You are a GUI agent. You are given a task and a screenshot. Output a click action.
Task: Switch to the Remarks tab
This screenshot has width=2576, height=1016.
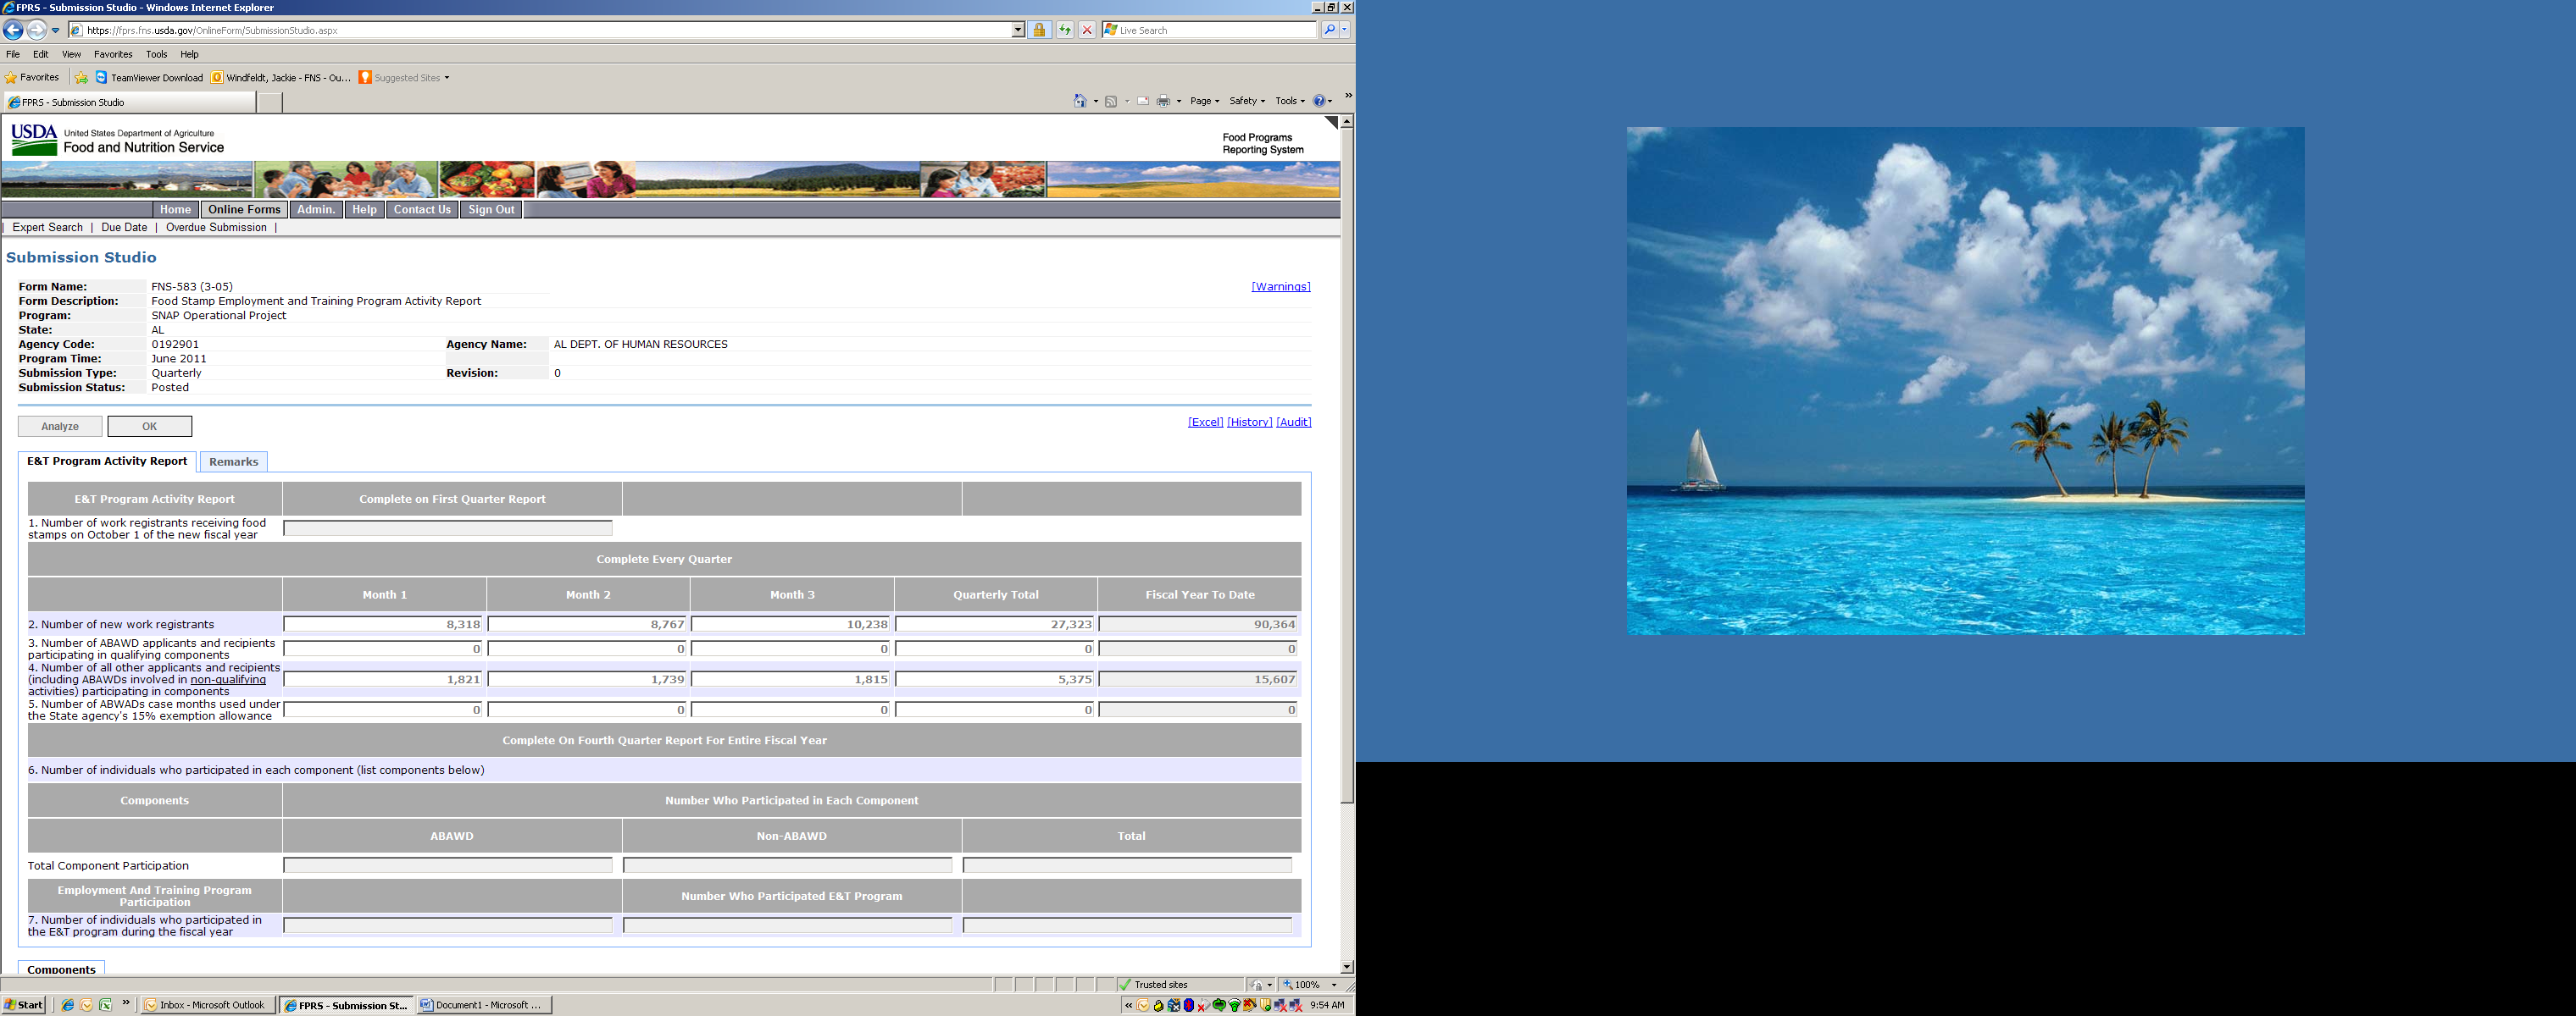(x=233, y=461)
